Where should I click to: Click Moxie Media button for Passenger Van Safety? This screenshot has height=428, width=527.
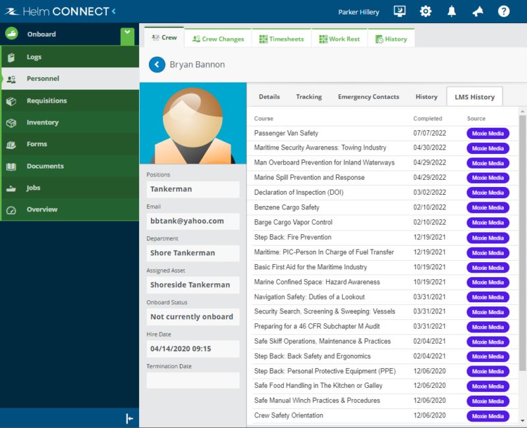[x=487, y=133]
